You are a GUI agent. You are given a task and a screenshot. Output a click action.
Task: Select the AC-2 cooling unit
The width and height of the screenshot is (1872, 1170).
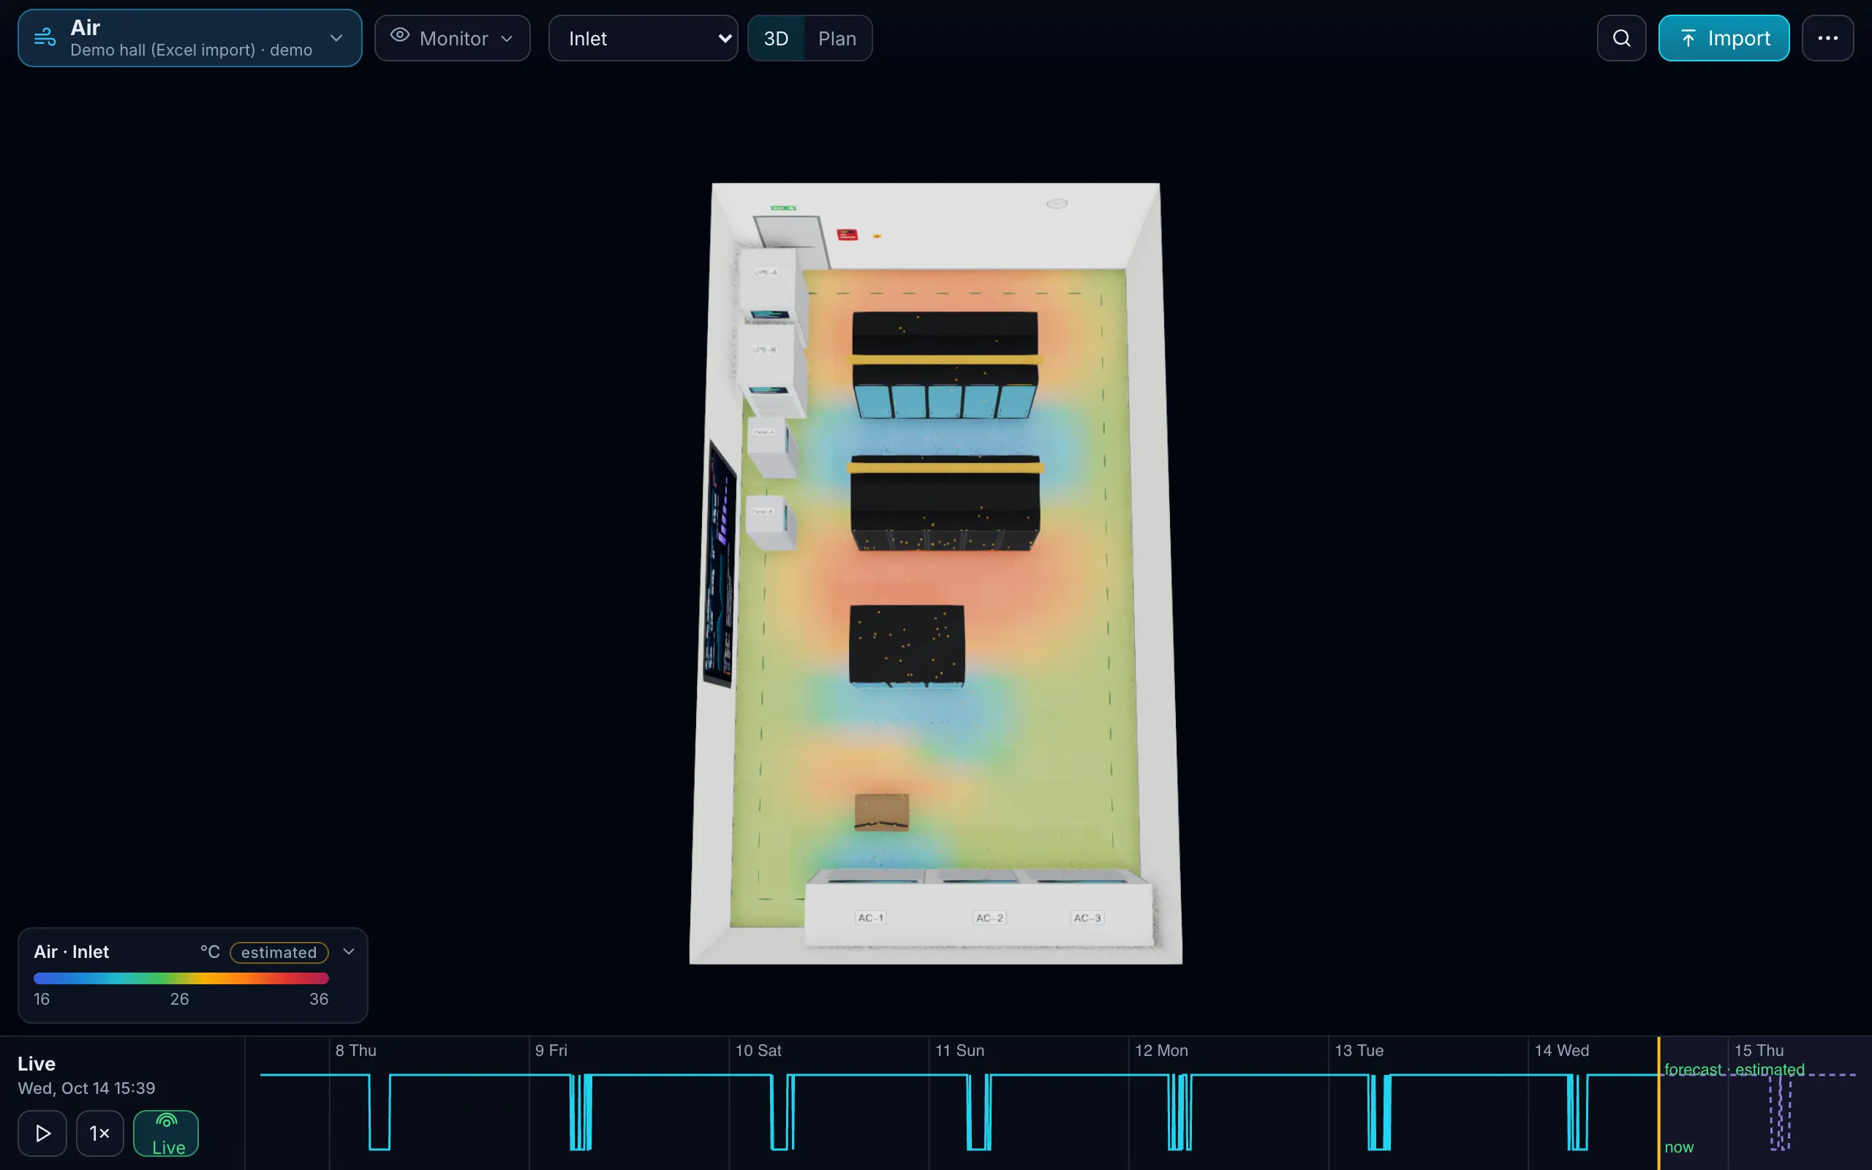click(989, 917)
